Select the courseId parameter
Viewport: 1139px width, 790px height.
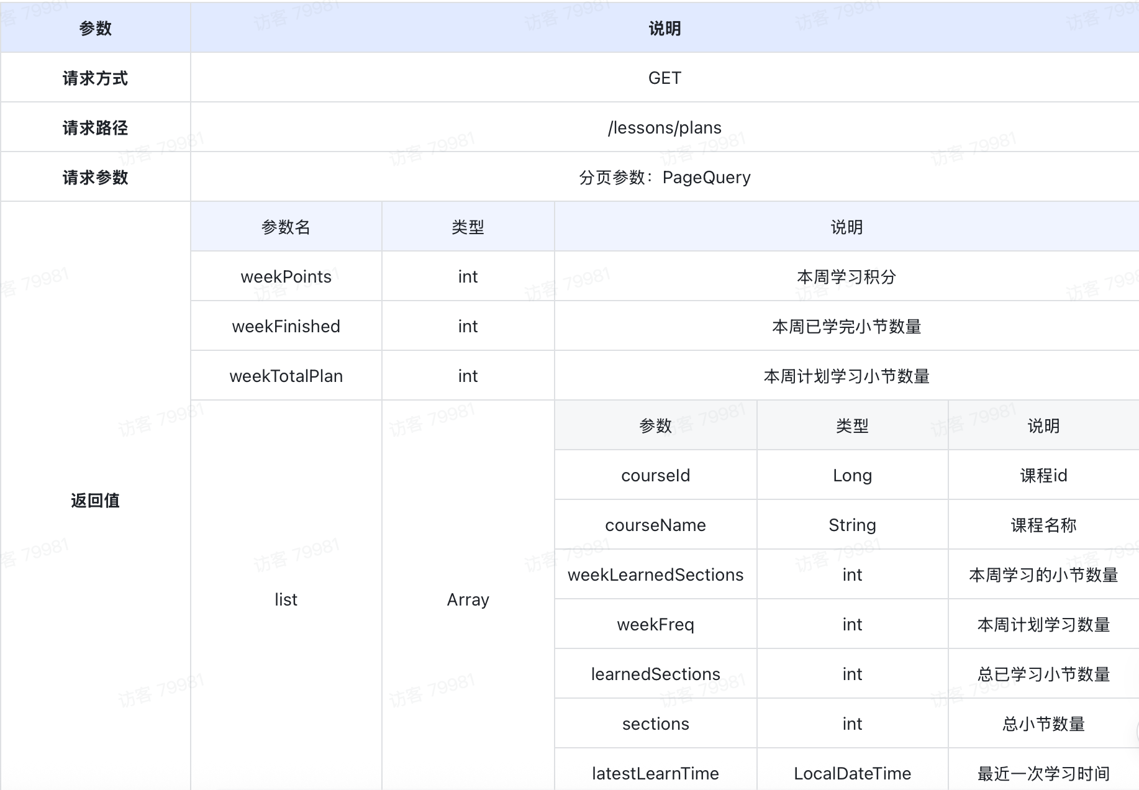[x=656, y=476]
